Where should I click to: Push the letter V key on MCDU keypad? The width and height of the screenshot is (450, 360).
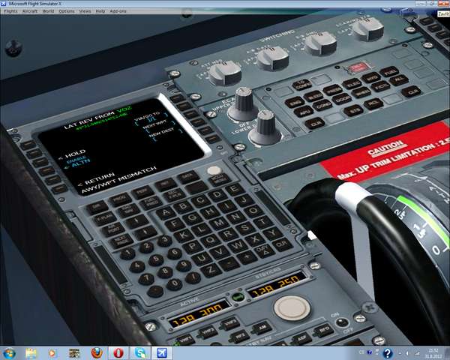coord(219,253)
